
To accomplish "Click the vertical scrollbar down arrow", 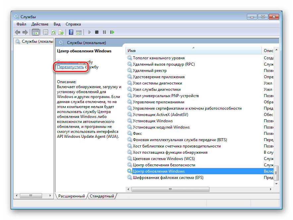I will pyautogui.click(x=276, y=183).
